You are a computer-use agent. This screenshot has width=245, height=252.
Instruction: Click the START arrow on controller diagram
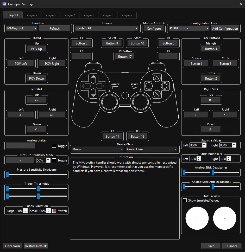[134, 88]
